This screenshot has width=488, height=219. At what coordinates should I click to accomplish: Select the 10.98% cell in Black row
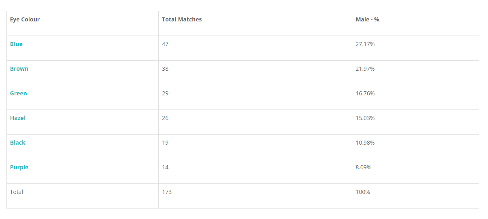click(x=365, y=143)
